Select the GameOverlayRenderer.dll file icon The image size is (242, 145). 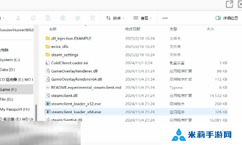click(48, 71)
